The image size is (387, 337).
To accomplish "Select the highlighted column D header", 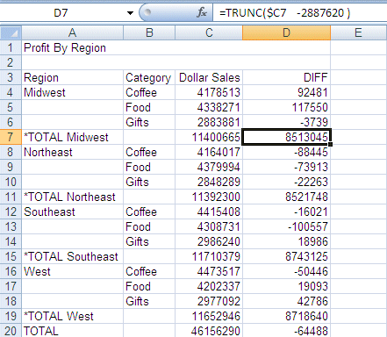I will (x=286, y=32).
